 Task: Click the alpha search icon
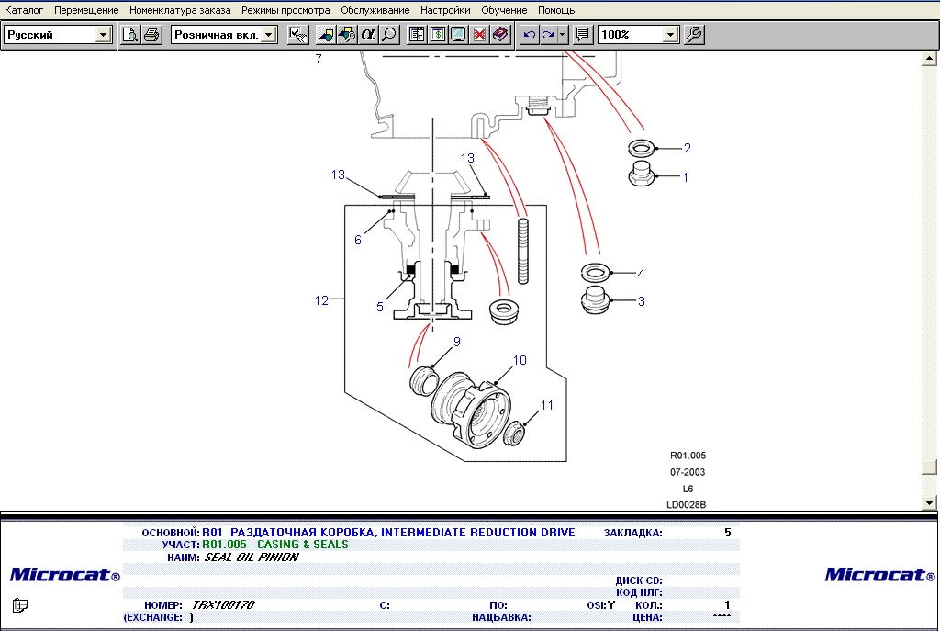point(368,35)
